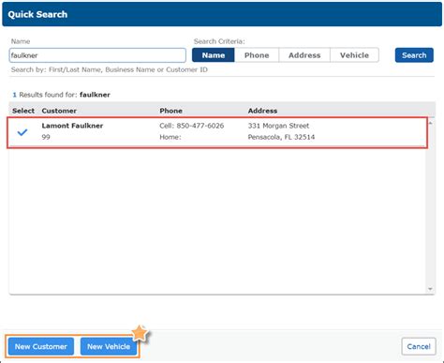Click customer ID 99
Image resolution: width=444 pixels, height=363 pixels.
(46, 137)
